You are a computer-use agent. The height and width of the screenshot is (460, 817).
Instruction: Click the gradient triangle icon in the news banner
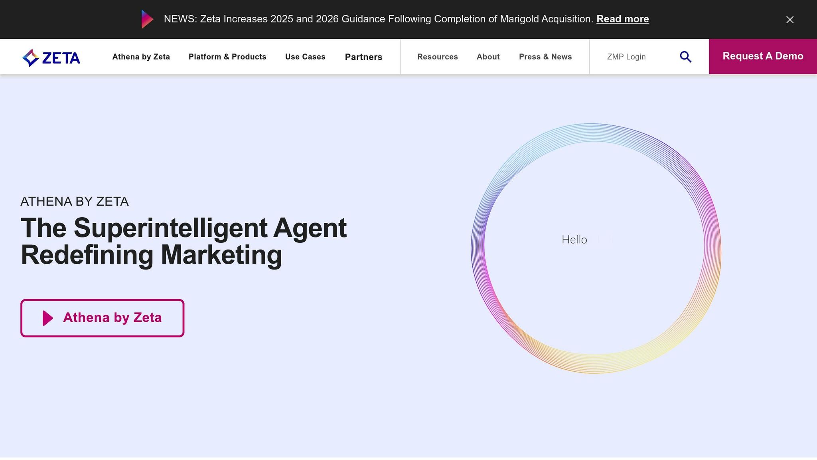point(147,19)
